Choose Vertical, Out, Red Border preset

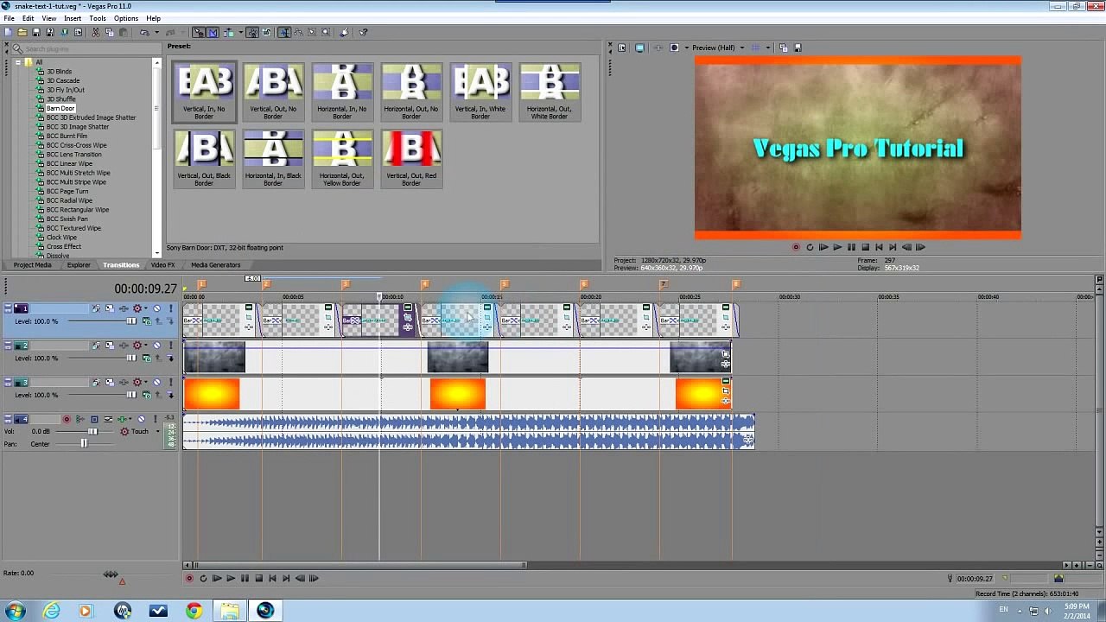point(411,159)
